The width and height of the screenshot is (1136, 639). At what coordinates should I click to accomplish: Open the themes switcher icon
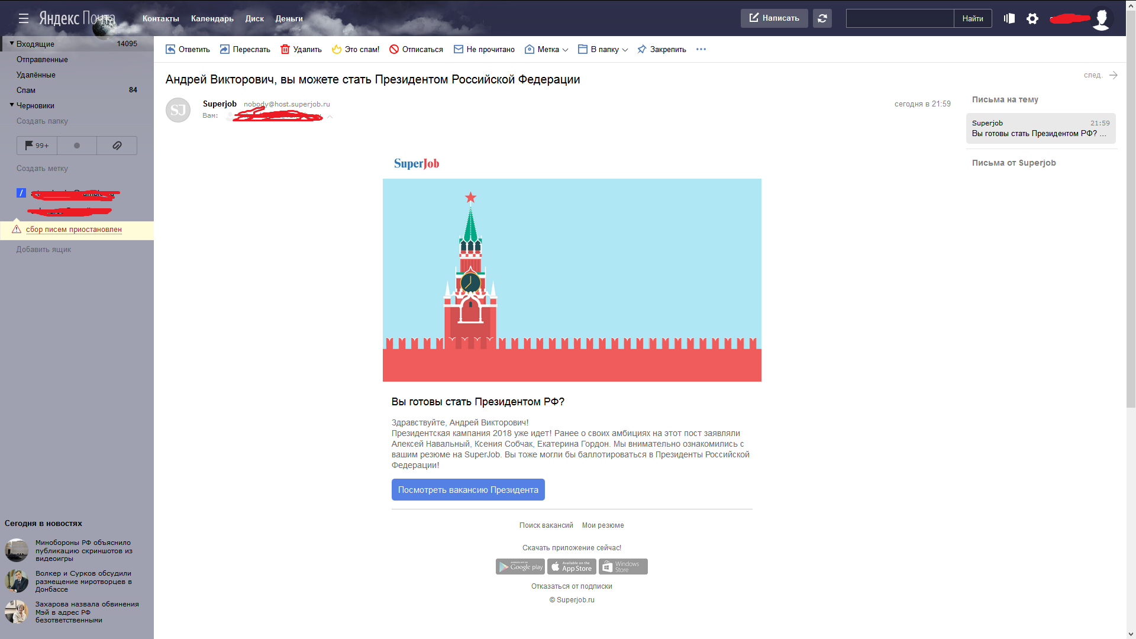(1009, 18)
